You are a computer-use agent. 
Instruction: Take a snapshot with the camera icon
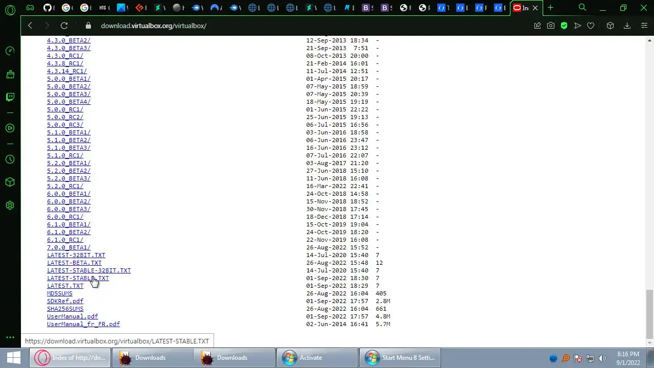(551, 26)
